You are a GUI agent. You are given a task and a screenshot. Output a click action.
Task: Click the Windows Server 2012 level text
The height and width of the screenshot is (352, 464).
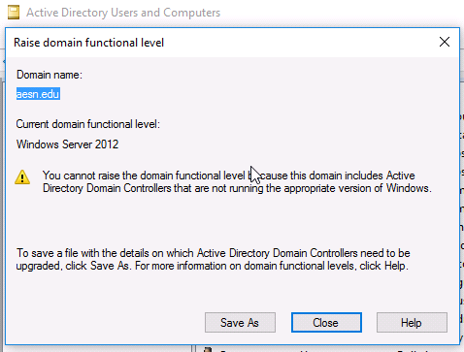point(67,144)
